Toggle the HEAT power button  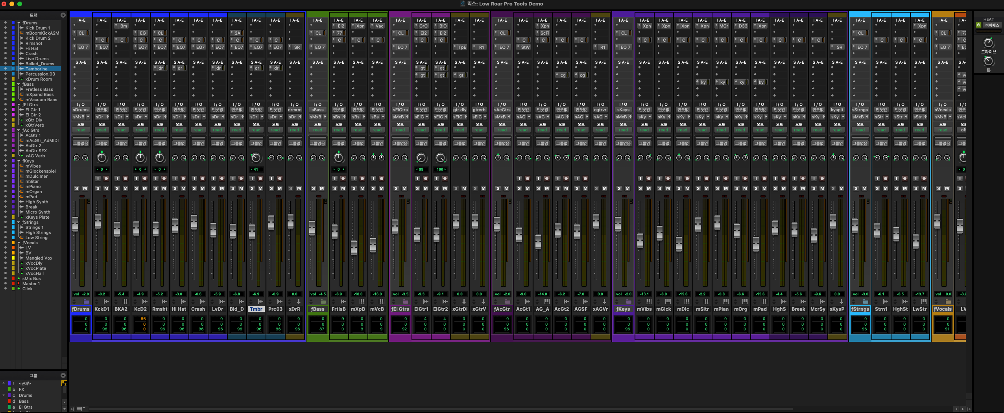coord(978,25)
